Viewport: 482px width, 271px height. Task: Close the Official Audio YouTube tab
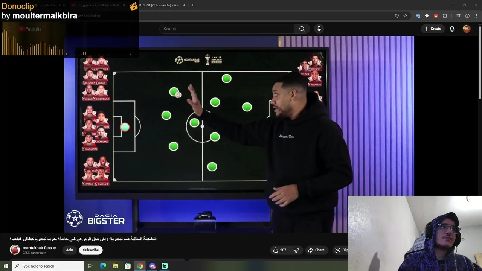(x=184, y=5)
